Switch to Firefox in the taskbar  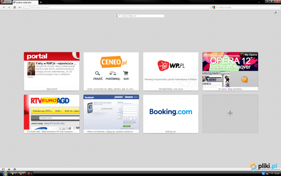pos(21,174)
